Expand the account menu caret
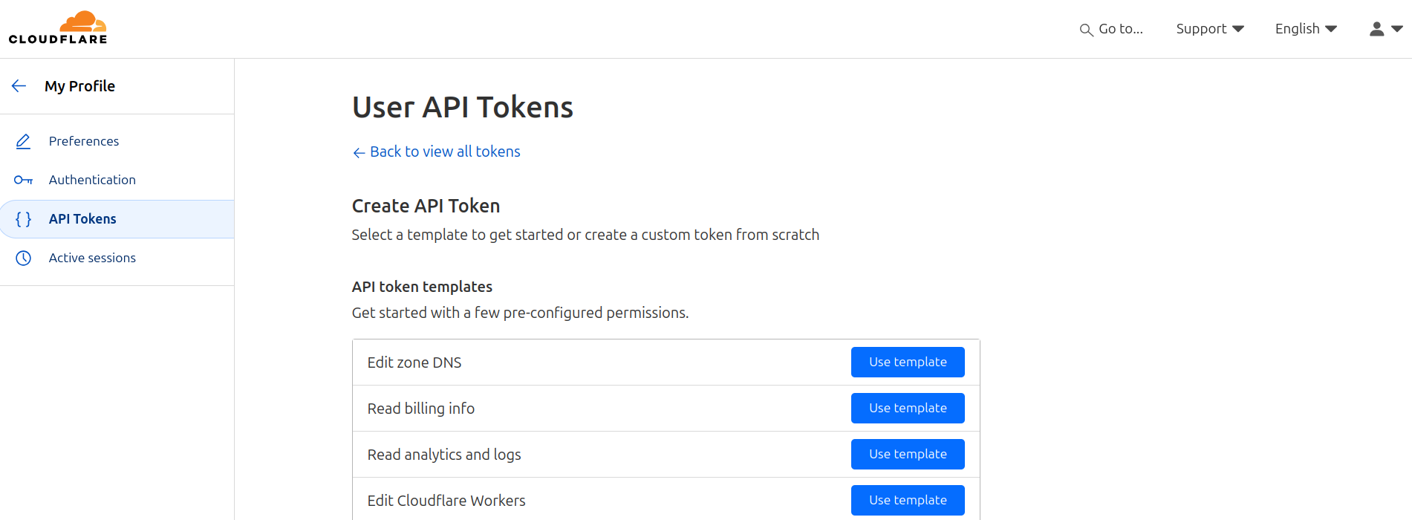The image size is (1412, 520). tap(1397, 29)
